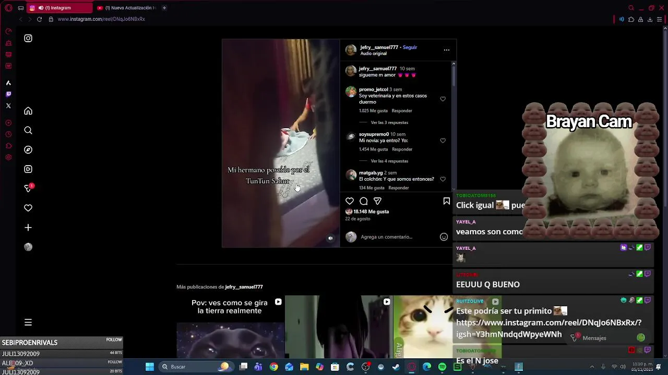Open the Instagram Explore compass icon
This screenshot has height=375, width=668.
tap(28, 149)
